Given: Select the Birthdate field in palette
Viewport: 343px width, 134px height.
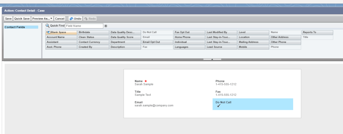Looking at the screenshot, I should tap(93, 32).
